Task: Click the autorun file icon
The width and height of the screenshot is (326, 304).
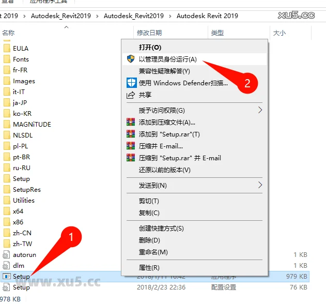Action: pos(7,255)
